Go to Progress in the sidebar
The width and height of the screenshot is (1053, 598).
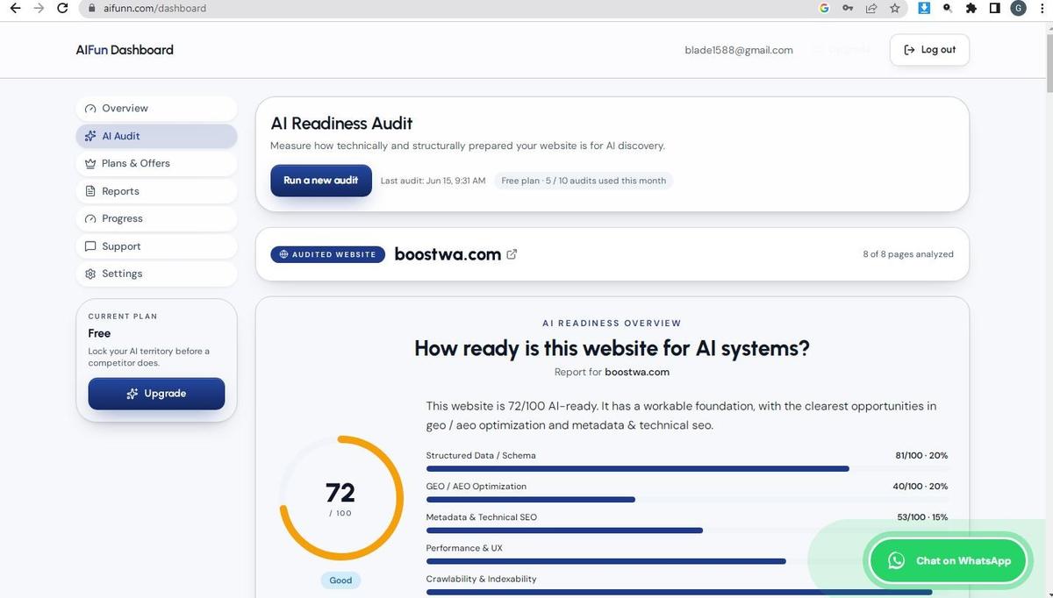[157, 218]
